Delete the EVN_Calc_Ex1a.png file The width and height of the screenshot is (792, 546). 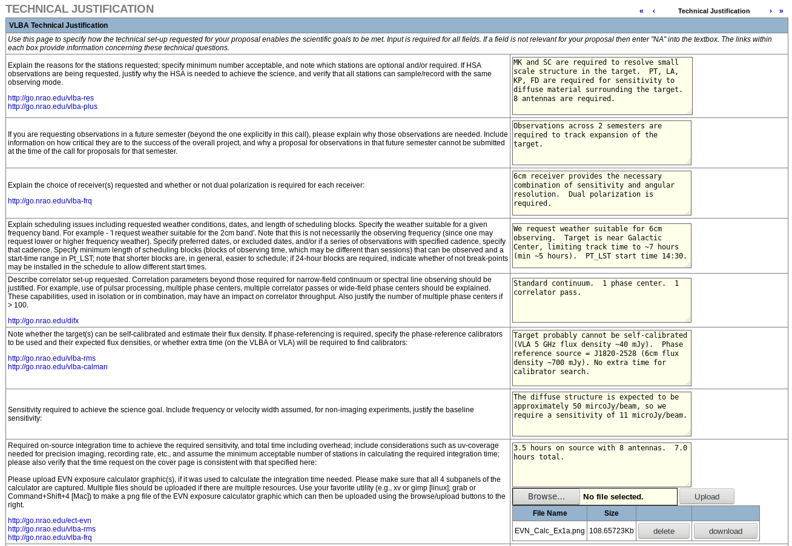(x=664, y=530)
